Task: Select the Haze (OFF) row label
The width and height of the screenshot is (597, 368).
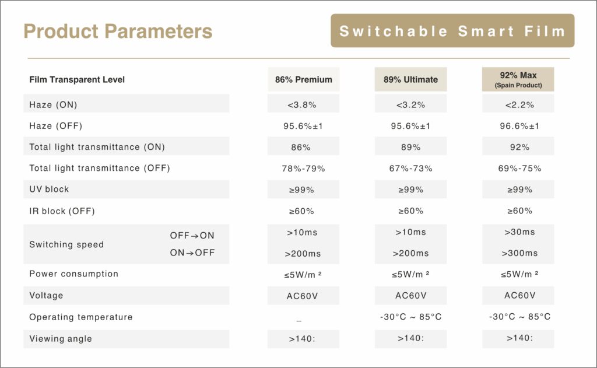Action: 55,126
